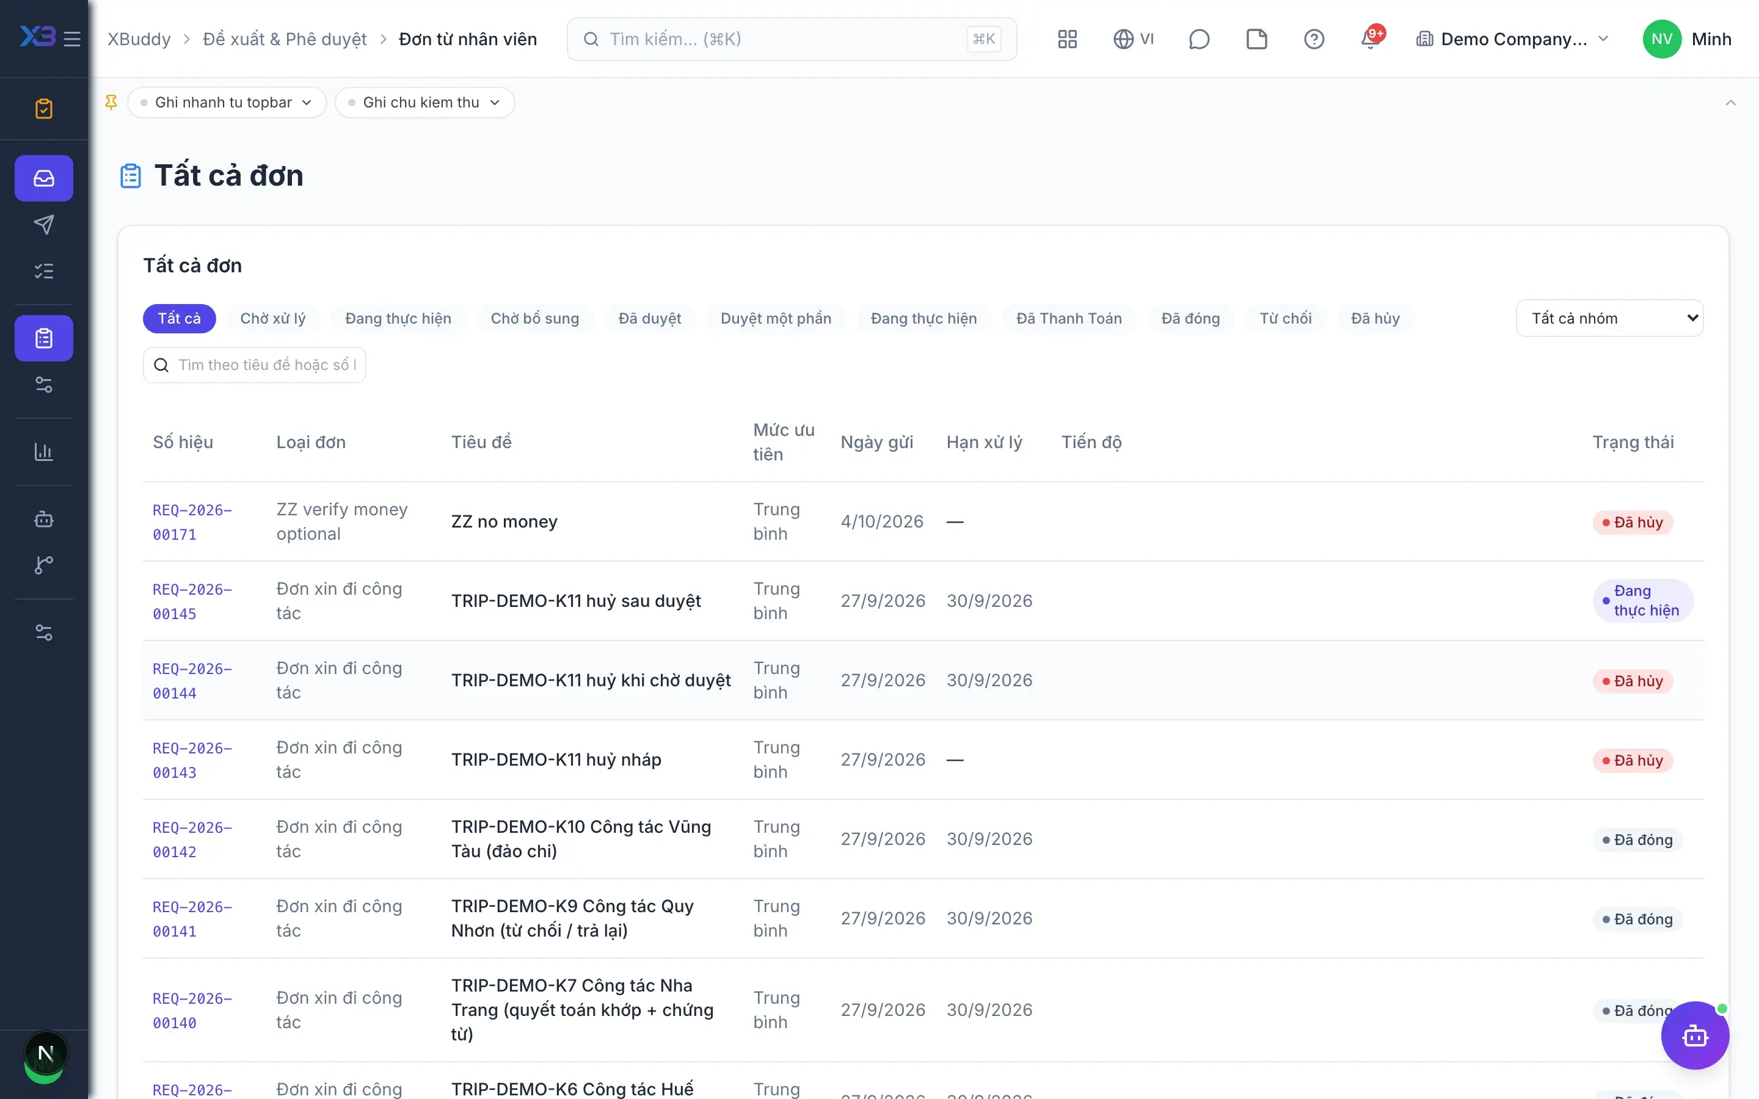Open the bar chart reports icon
Viewport: 1759px width, 1099px height.
click(43, 451)
